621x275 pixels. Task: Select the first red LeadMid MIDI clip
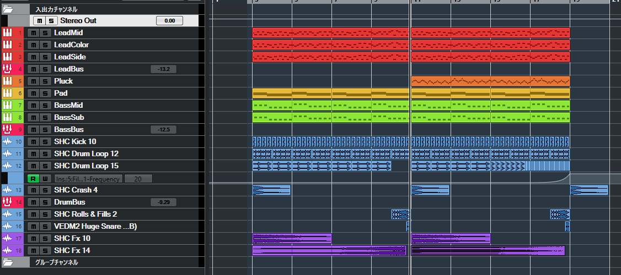pyautogui.click(x=330, y=33)
